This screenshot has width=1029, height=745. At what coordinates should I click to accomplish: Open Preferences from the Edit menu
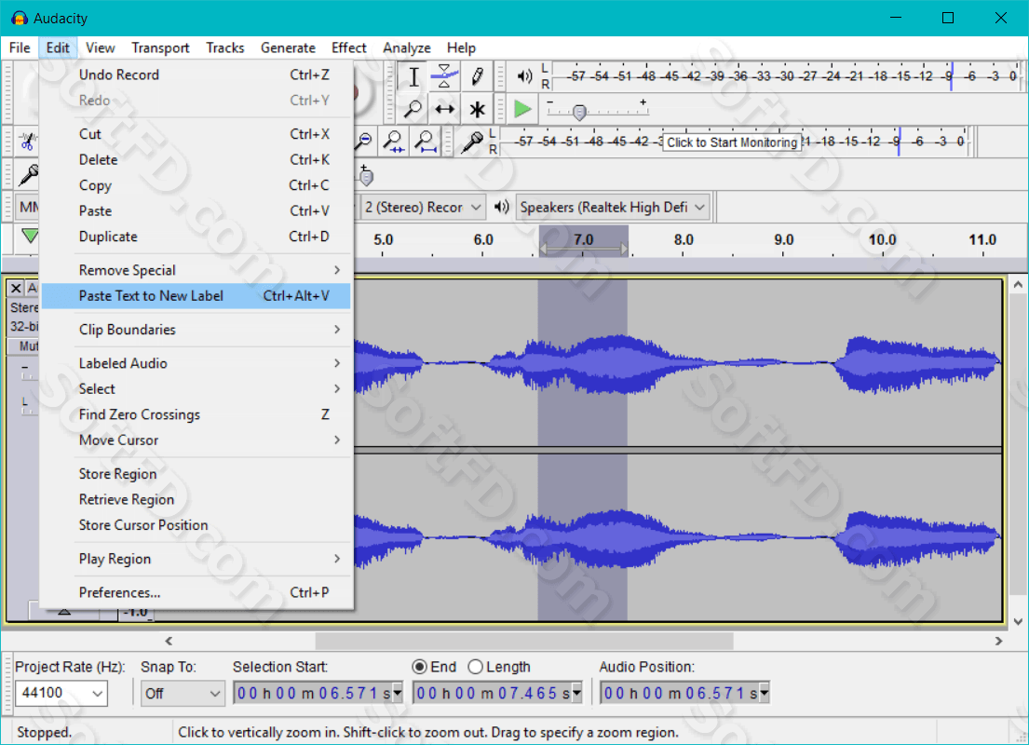pos(196,592)
